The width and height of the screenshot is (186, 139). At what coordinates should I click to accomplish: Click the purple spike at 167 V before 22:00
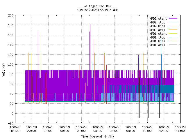click(x=38, y=51)
